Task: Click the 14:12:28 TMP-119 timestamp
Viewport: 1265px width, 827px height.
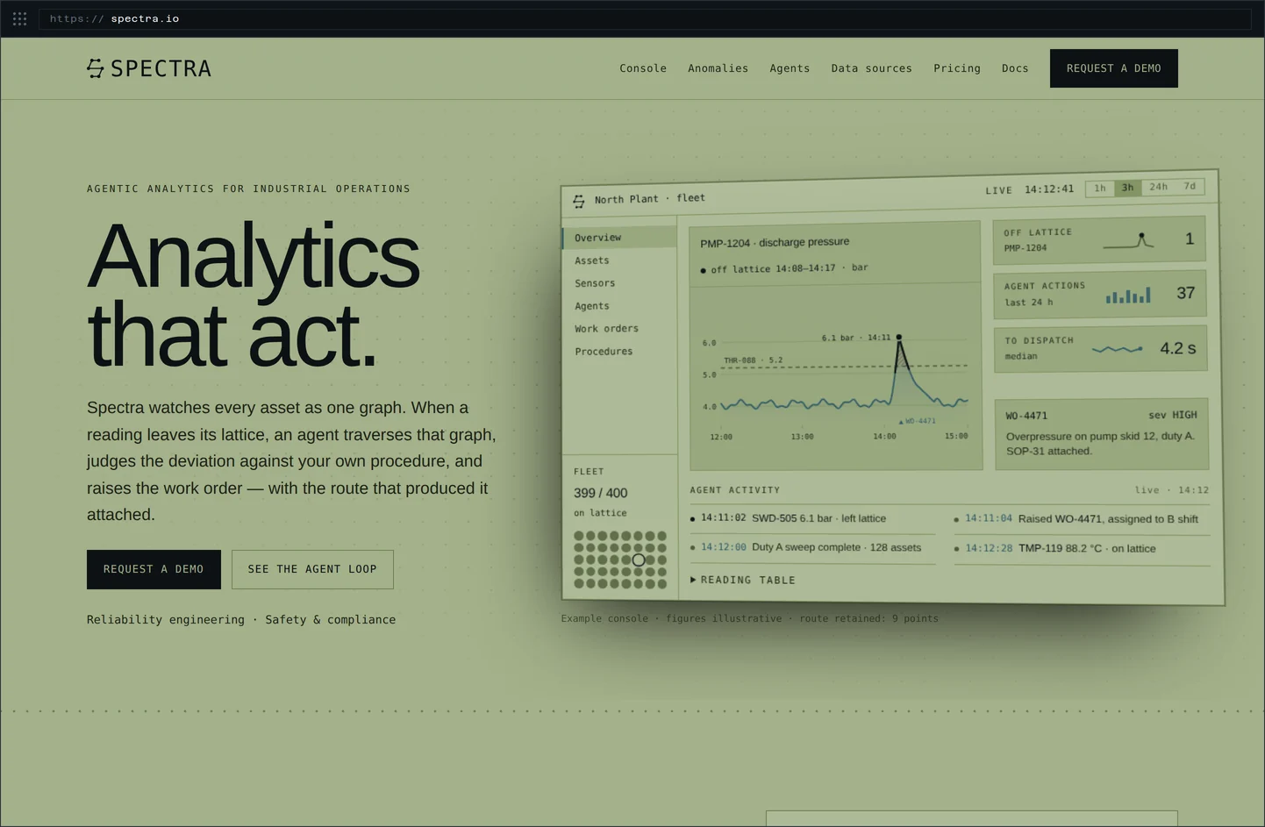Action: 989,548
